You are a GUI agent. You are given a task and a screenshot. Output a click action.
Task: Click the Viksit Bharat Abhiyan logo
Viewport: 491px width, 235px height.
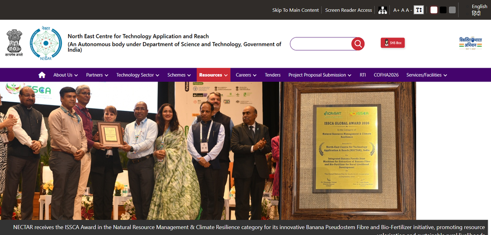[x=470, y=43]
